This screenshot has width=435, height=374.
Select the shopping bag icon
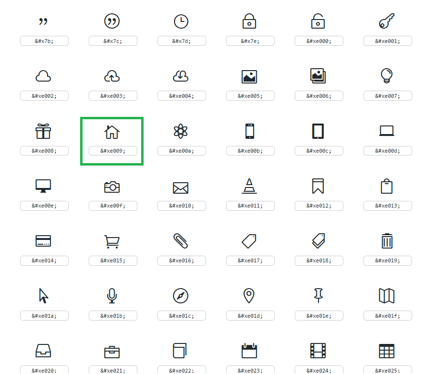(x=387, y=186)
